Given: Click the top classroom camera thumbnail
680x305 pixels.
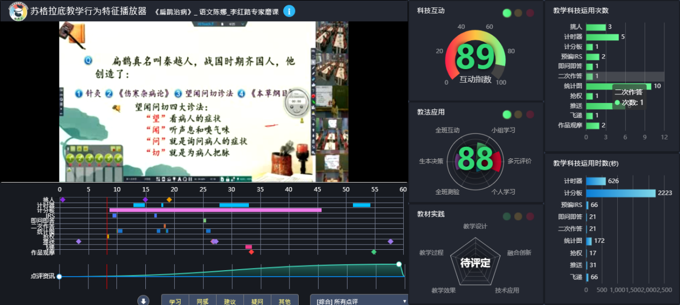Looking at the screenshot, I should pos(331,34).
